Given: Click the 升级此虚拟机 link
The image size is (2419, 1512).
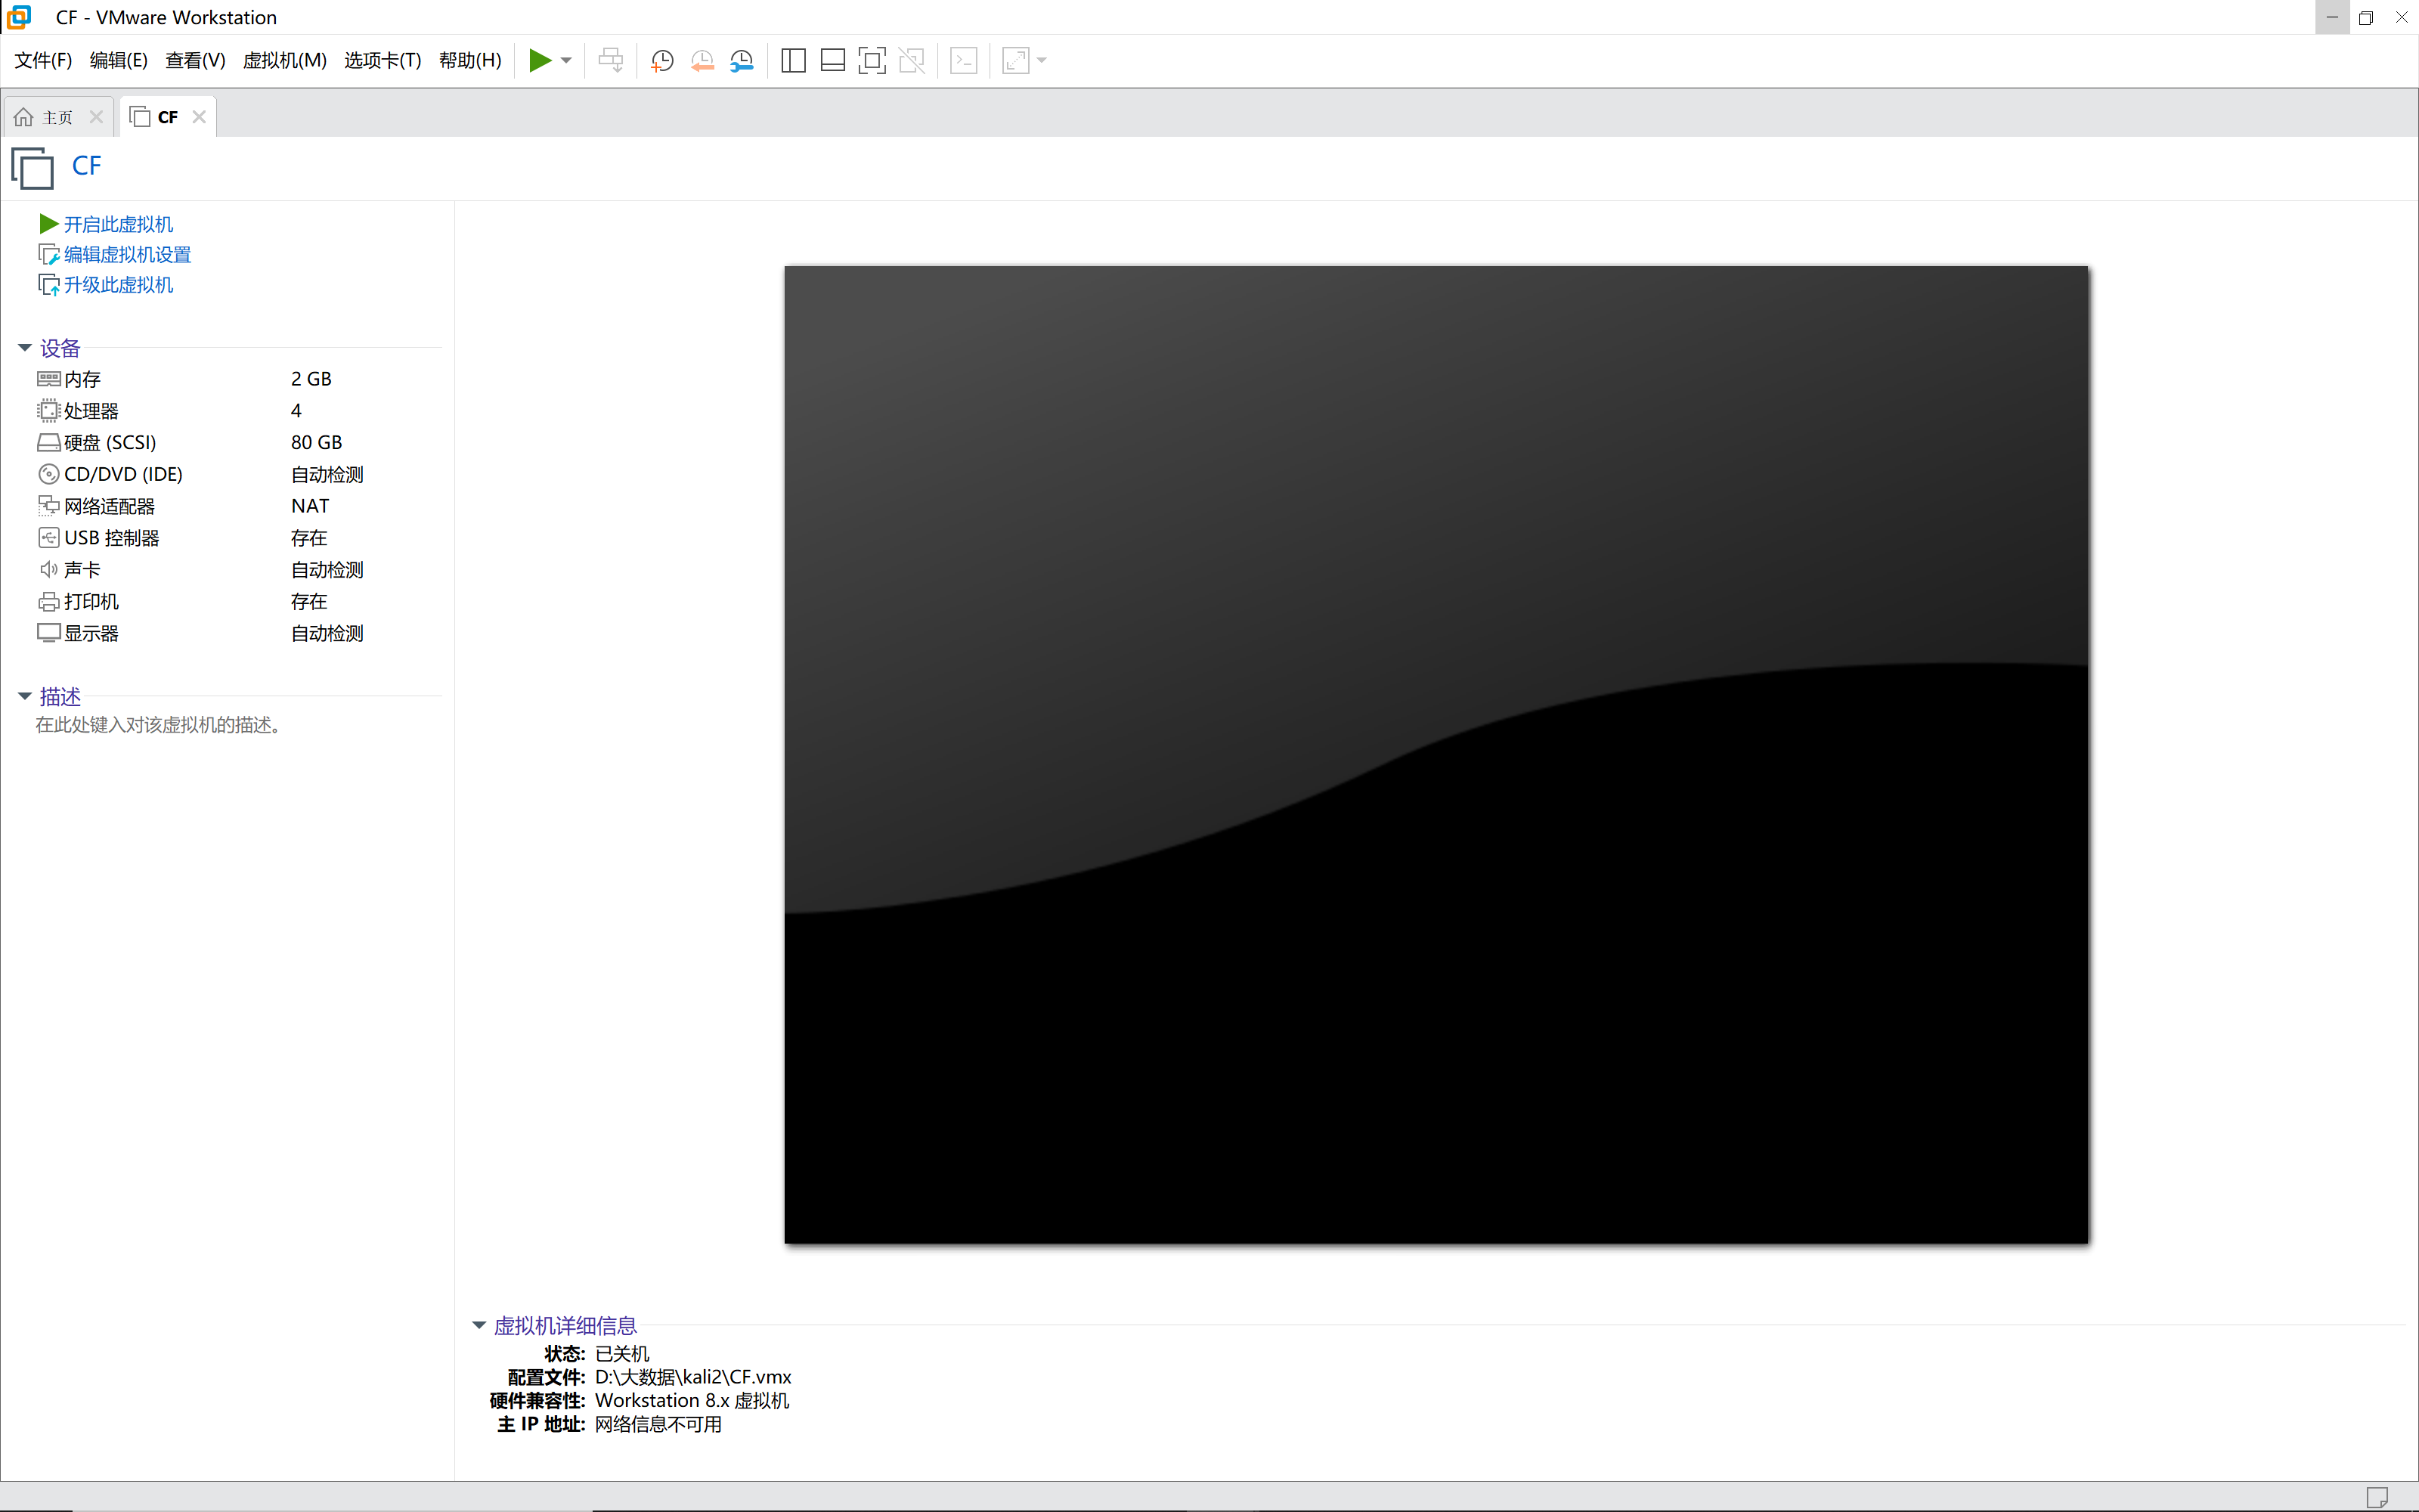Looking at the screenshot, I should click(118, 284).
